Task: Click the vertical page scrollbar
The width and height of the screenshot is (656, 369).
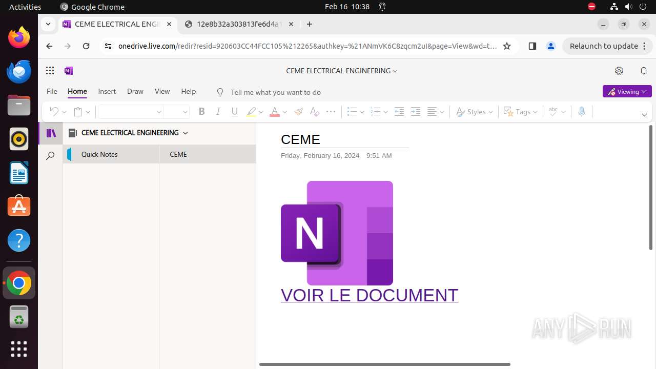Action: point(651,188)
